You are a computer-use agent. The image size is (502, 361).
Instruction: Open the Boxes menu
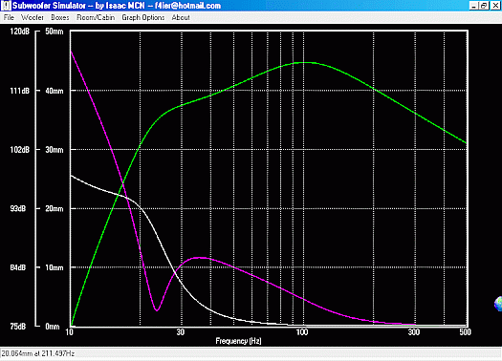click(60, 17)
